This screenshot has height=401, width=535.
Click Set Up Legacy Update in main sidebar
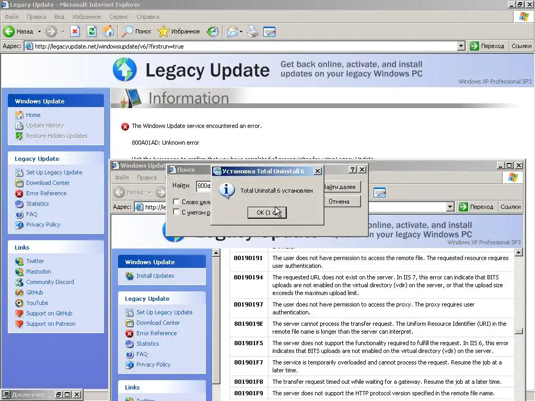[54, 172]
